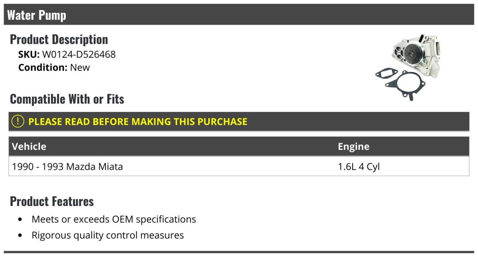Click the 1.6L 4 Cyl engine cell
Screen dimensions: 478x257
pyautogui.click(x=359, y=167)
